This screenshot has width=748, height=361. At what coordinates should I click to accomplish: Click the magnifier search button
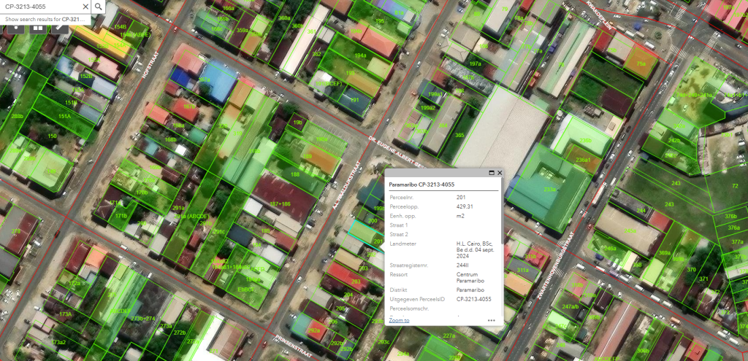point(98,7)
